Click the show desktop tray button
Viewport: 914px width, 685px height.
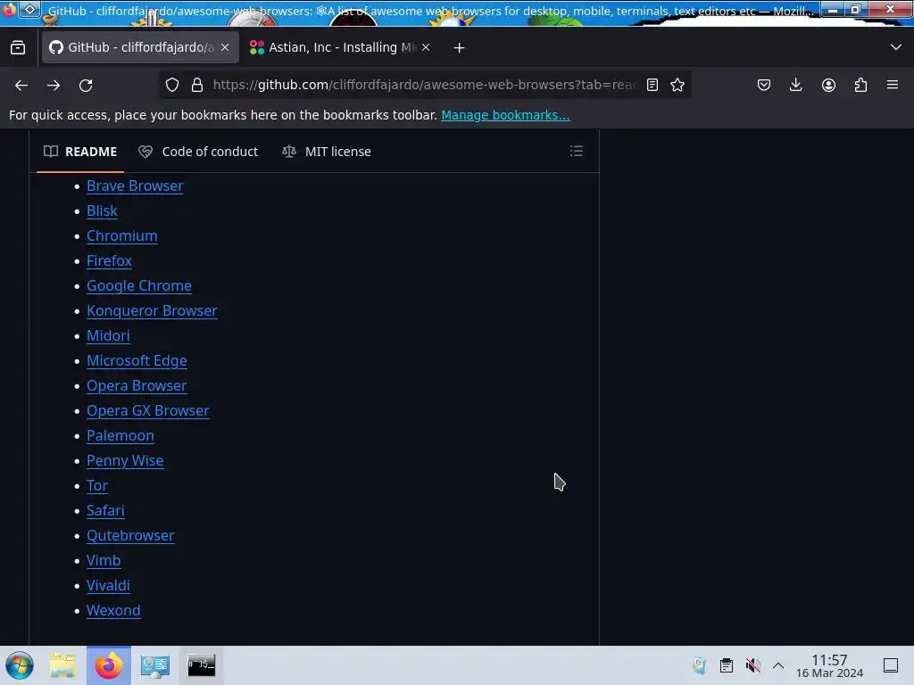point(891,665)
